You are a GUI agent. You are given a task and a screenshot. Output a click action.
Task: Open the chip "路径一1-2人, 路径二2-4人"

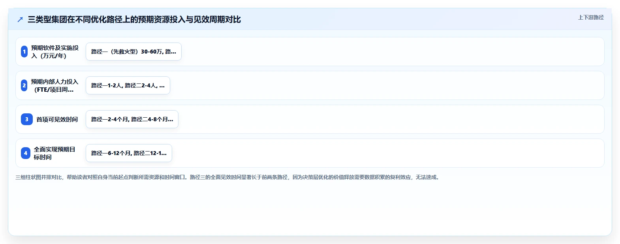[128, 85]
